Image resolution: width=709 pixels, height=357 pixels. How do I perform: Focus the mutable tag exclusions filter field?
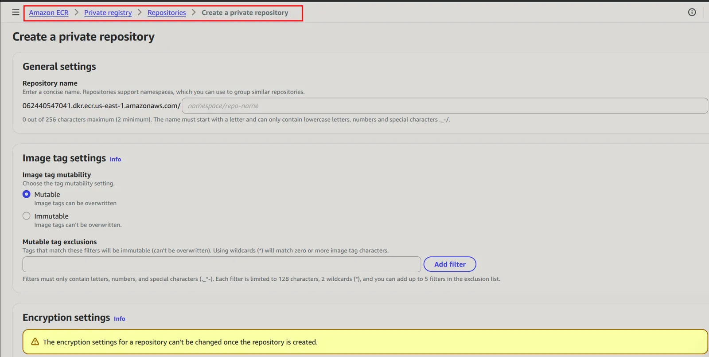click(222, 264)
